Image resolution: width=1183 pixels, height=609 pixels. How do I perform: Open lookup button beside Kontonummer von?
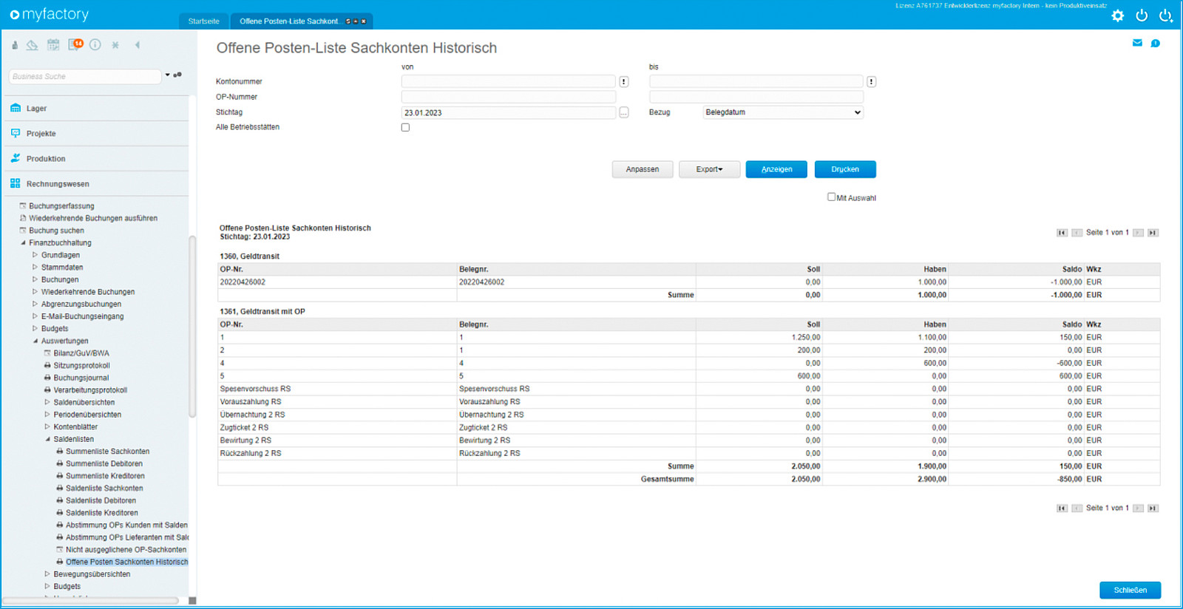tap(624, 82)
